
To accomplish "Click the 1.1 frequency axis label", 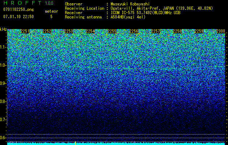I will [3, 47].
